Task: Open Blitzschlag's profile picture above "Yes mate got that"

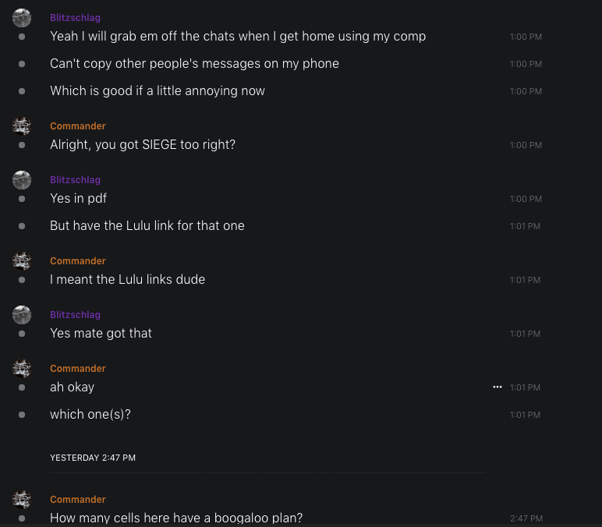Action: 22,315
